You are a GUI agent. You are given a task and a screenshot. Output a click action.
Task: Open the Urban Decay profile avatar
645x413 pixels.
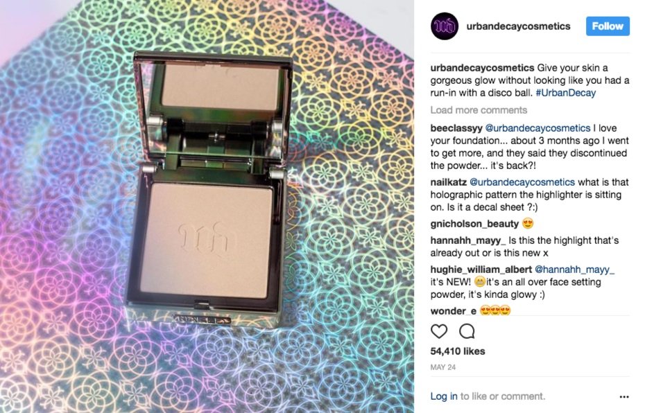[x=445, y=26]
